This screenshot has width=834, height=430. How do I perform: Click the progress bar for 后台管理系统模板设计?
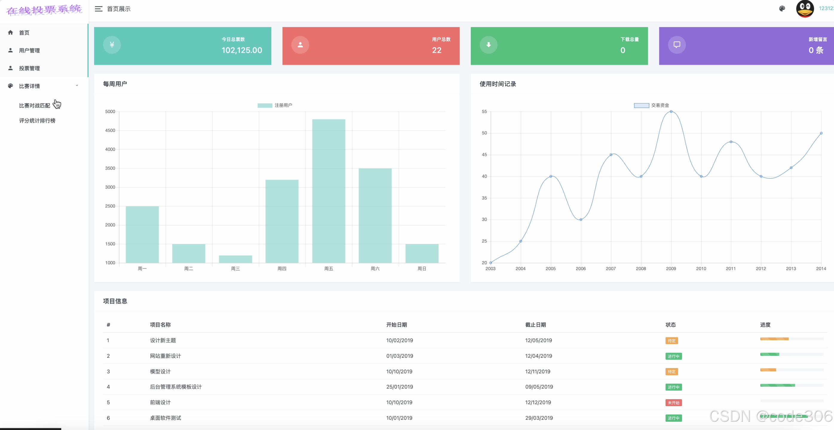[792, 385]
